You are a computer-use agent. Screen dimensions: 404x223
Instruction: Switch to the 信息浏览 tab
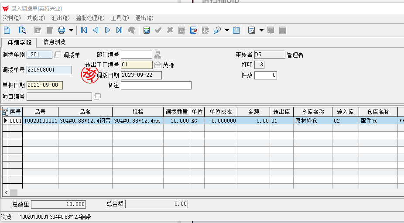pos(55,42)
